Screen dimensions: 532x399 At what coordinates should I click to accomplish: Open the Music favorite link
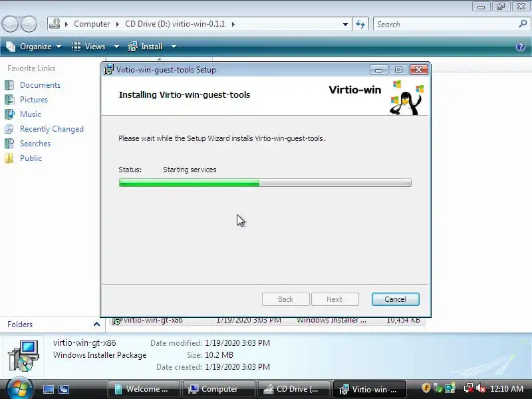click(31, 114)
